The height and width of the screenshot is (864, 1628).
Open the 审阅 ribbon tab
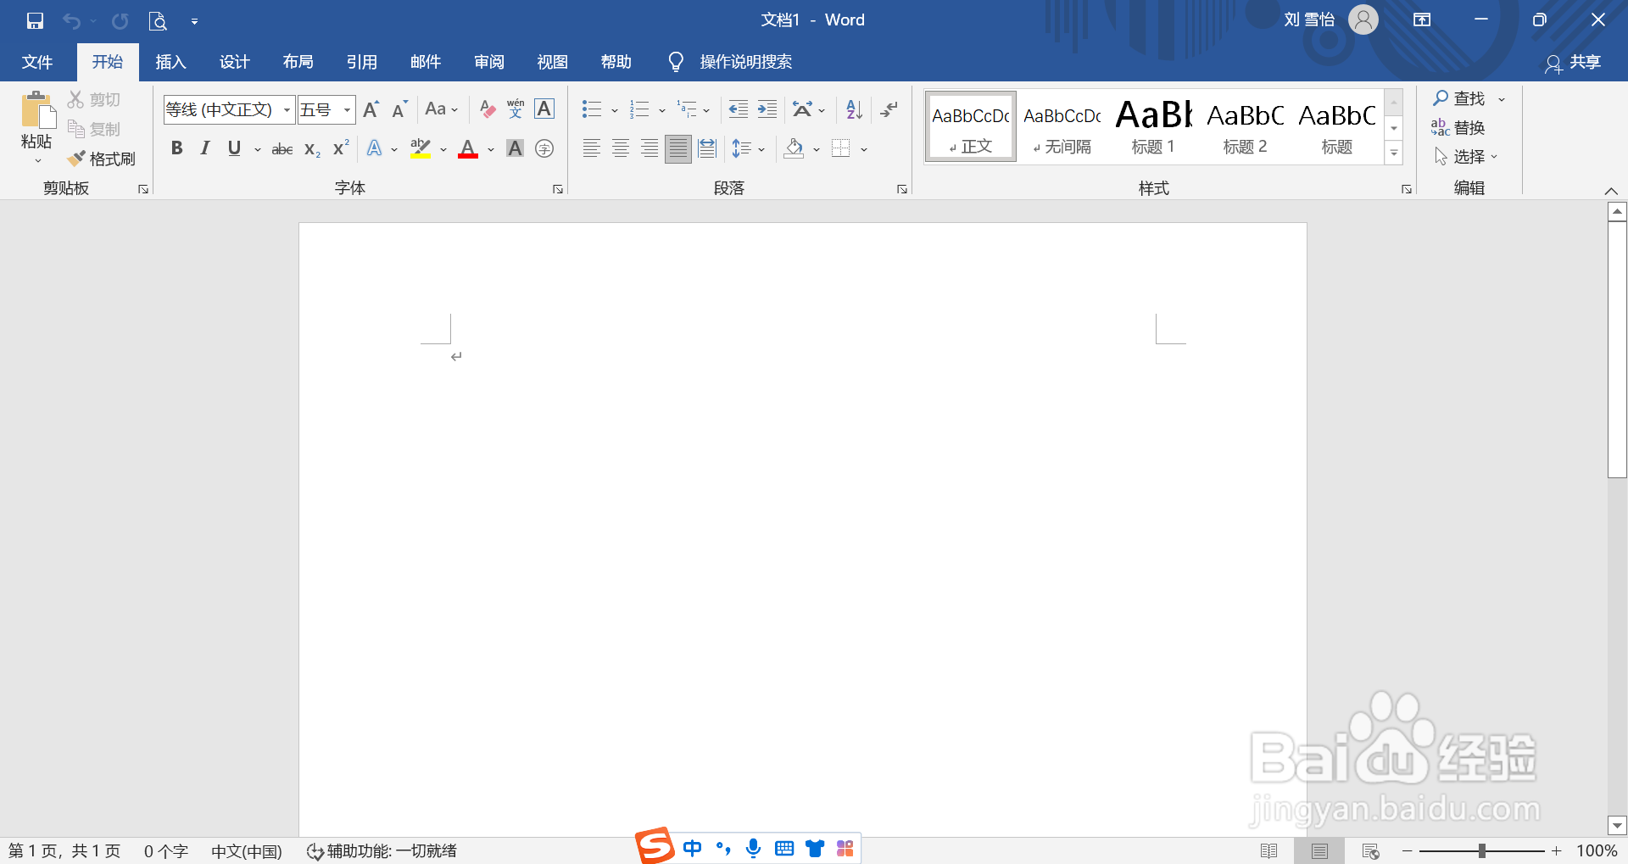coord(488,61)
